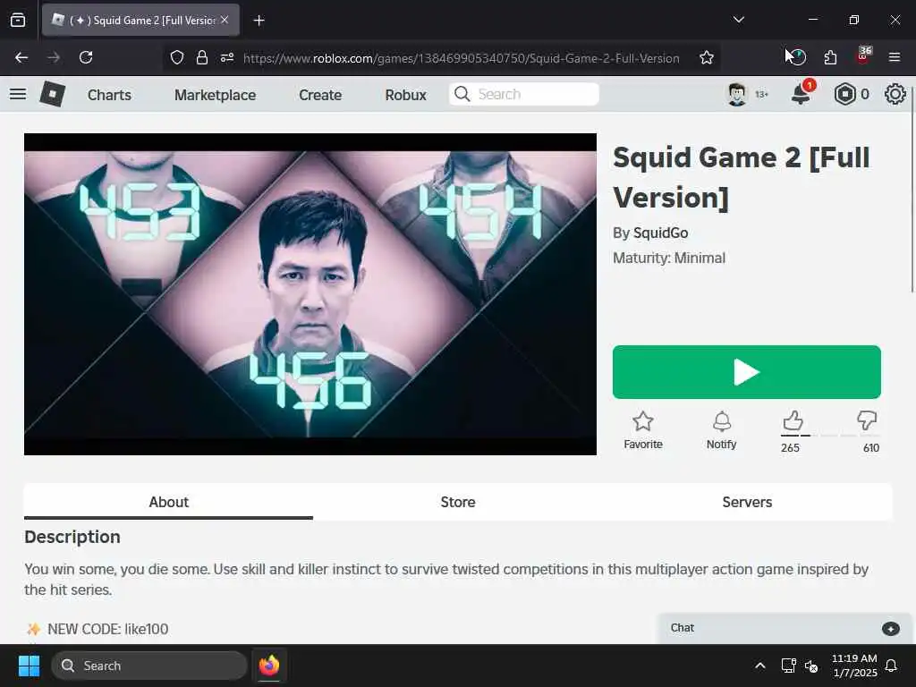Image resolution: width=916 pixels, height=687 pixels.
Task: Click the Description heading
Action: point(72,537)
